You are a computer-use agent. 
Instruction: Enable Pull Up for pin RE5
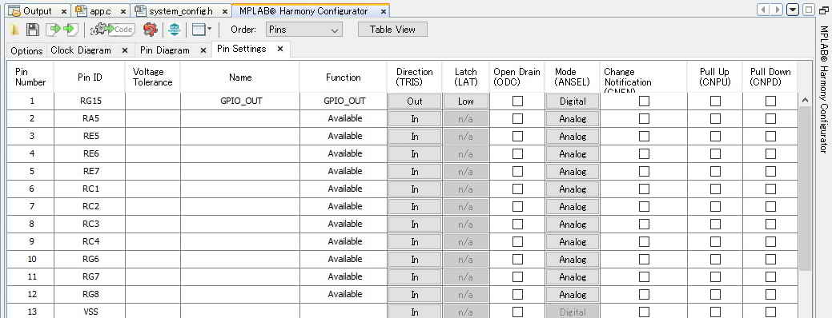715,136
